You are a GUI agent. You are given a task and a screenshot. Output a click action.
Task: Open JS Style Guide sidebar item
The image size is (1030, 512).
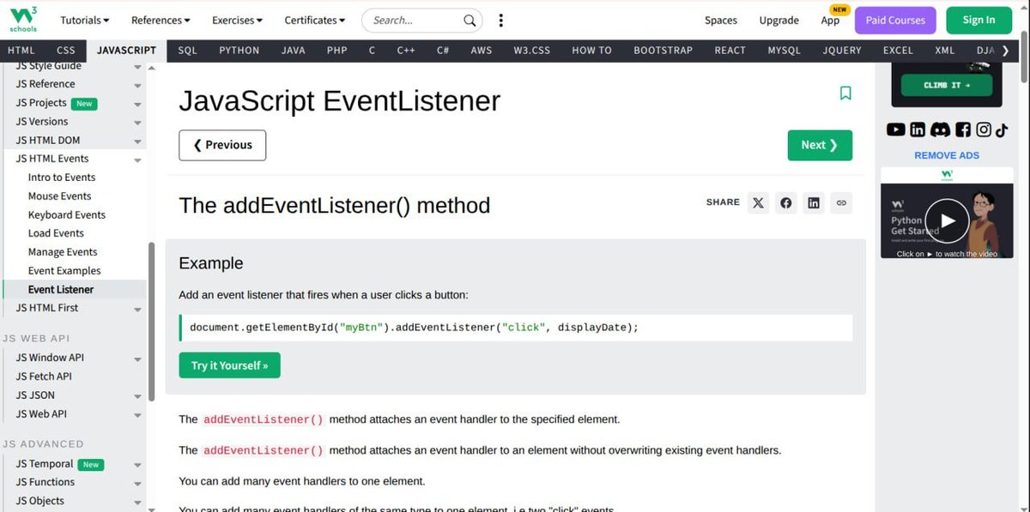(48, 66)
